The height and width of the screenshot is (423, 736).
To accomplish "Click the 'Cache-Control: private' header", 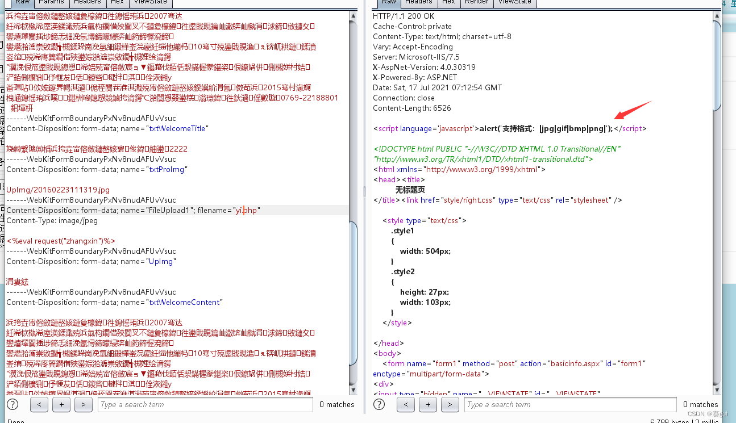I will tap(412, 26).
